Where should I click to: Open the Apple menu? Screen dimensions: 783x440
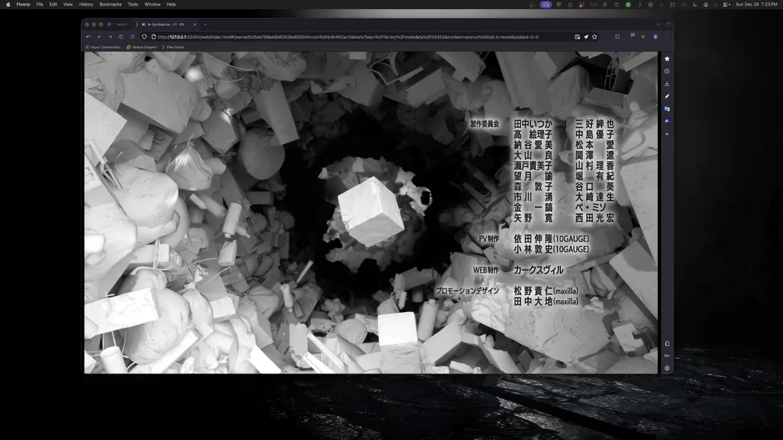pyautogui.click(x=8, y=4)
